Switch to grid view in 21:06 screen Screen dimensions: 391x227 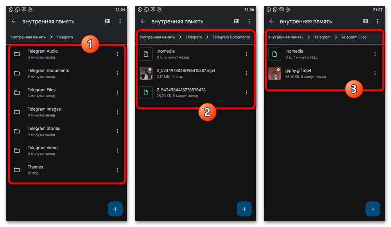[237, 21]
